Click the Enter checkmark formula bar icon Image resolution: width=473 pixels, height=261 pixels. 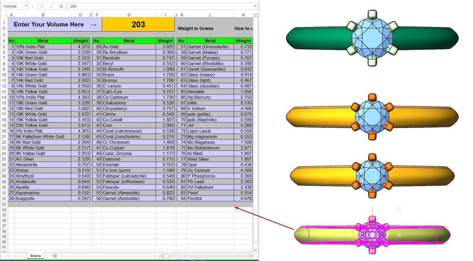pos(52,6)
